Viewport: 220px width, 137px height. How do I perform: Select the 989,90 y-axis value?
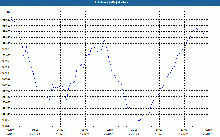click(6, 38)
